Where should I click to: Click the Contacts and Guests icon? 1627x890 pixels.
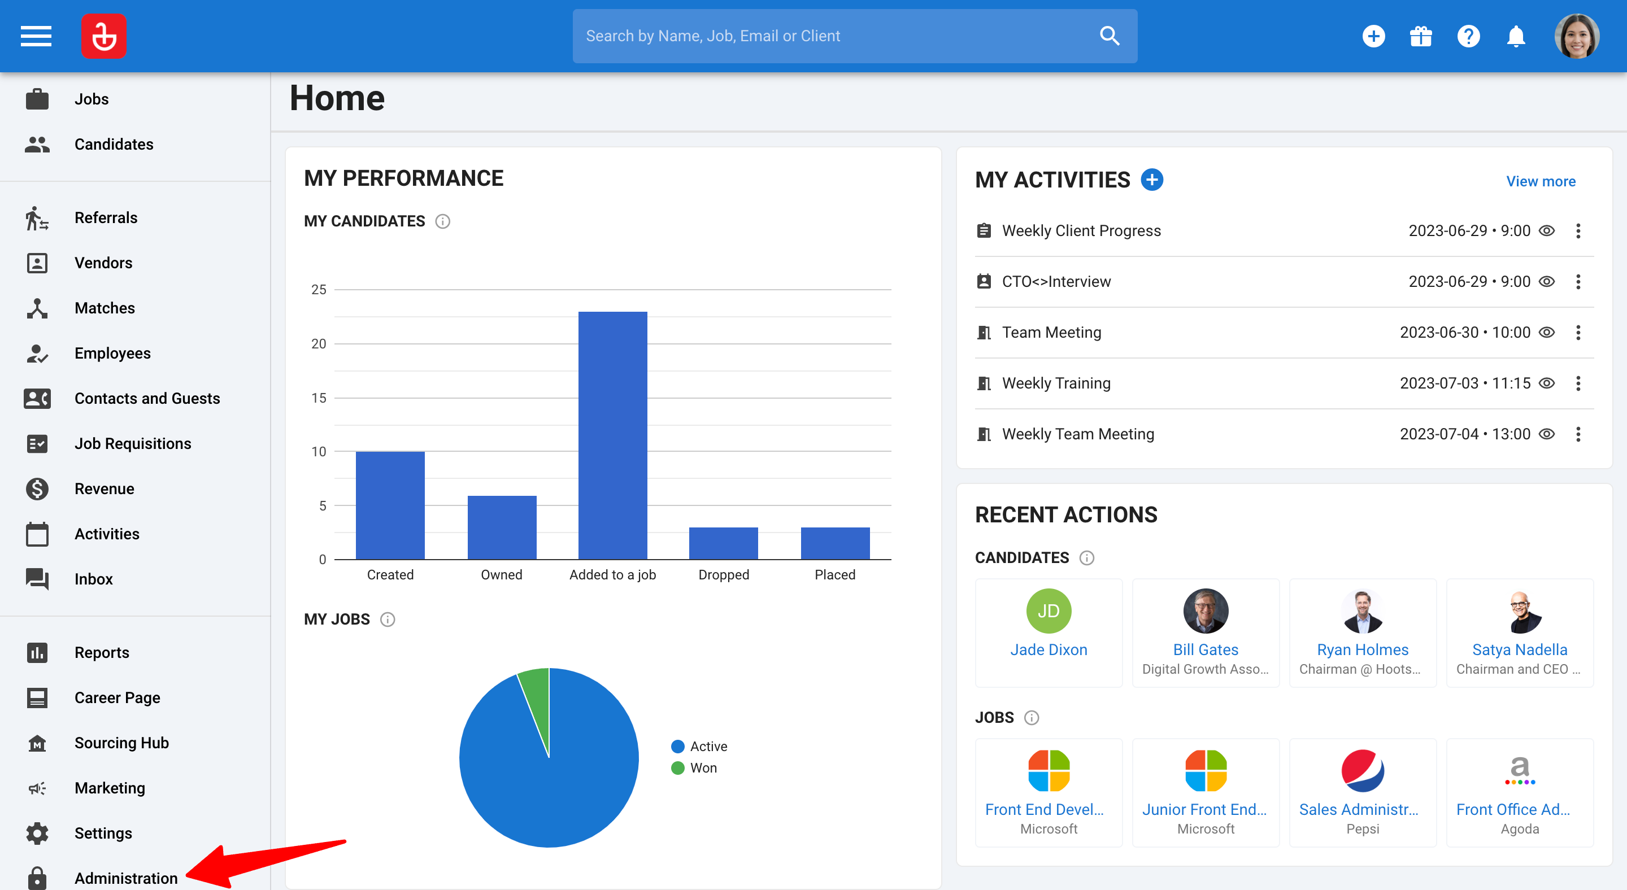pos(37,398)
